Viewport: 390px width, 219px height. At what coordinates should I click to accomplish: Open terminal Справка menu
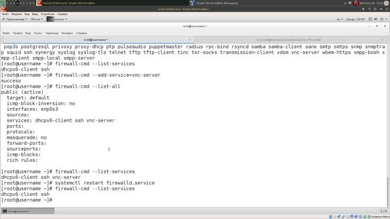[81, 33]
